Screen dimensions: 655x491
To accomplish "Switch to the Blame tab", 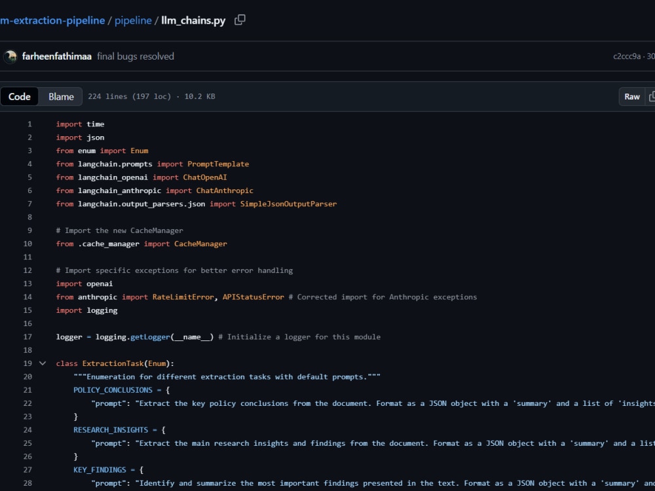I will pyautogui.click(x=61, y=96).
